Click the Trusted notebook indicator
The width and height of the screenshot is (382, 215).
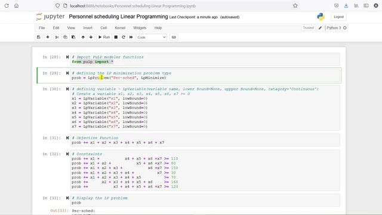(309, 28)
